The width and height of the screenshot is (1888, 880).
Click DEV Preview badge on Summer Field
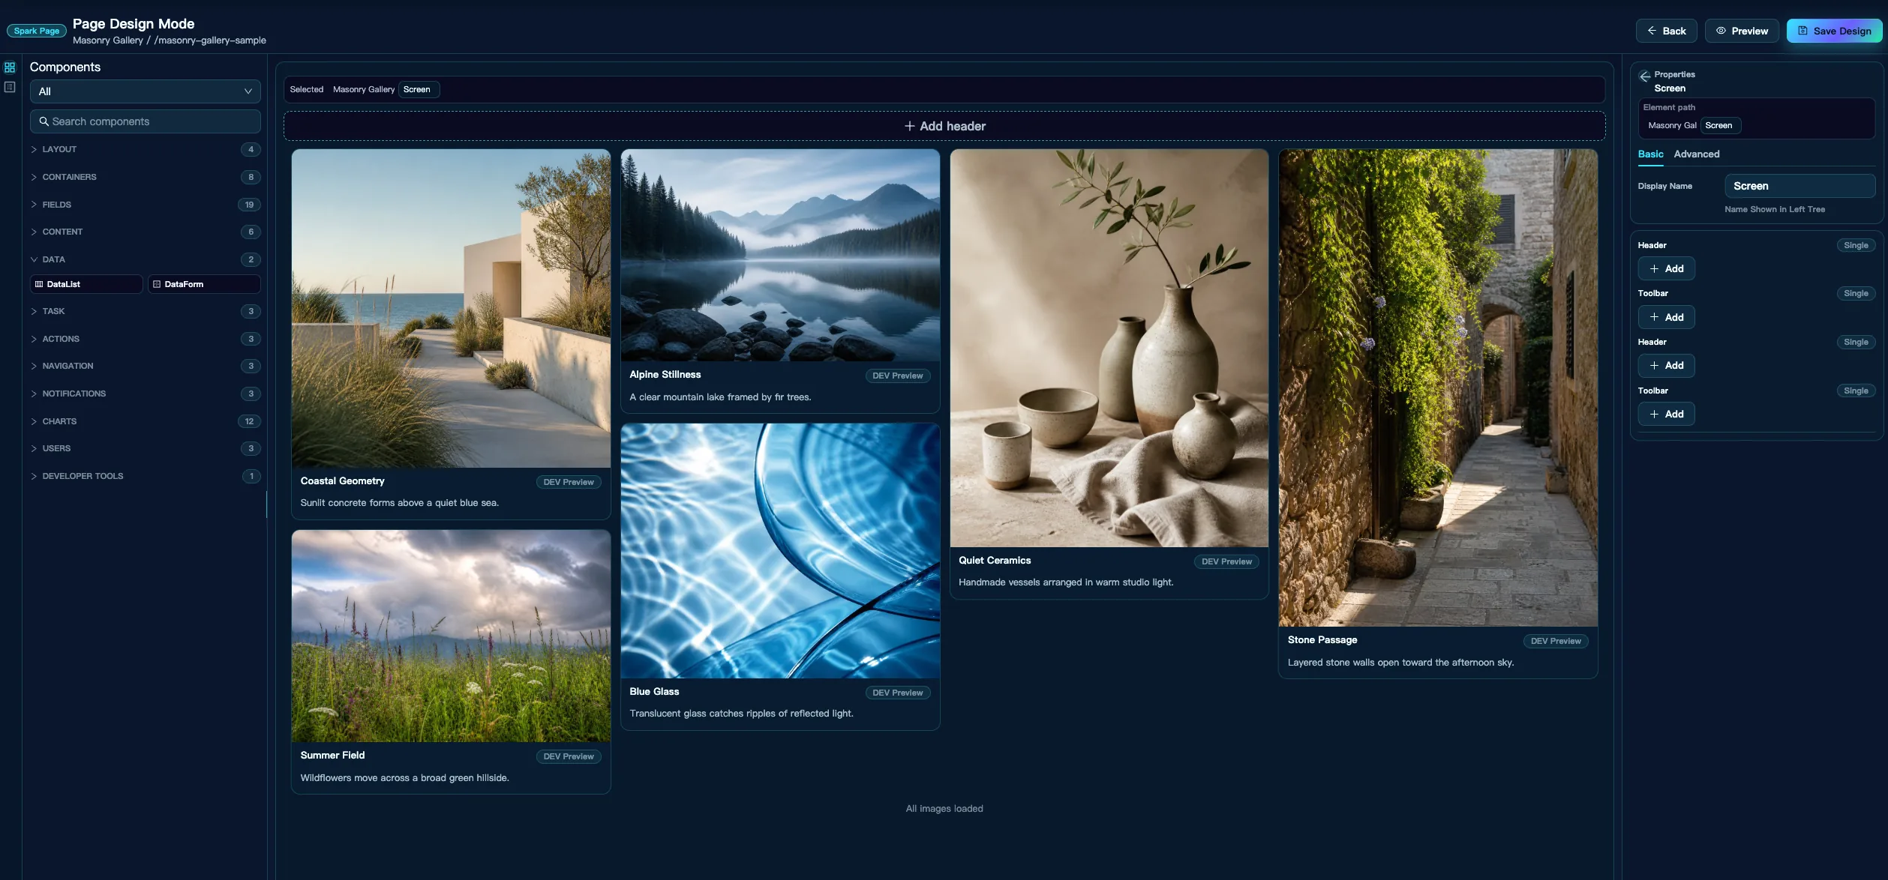(x=569, y=756)
